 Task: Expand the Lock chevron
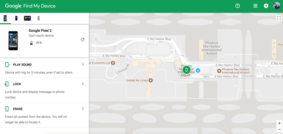click(83, 84)
